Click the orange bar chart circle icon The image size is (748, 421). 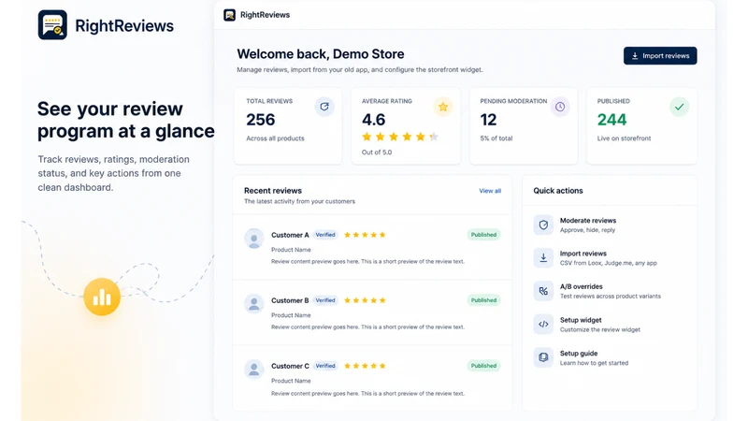[102, 297]
